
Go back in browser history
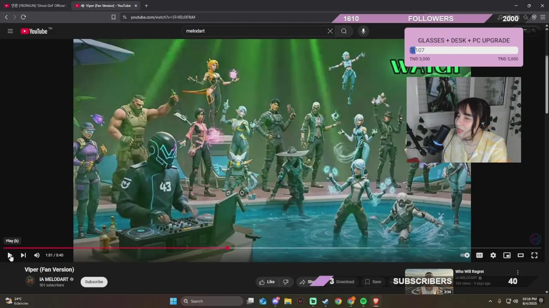pos(6,17)
